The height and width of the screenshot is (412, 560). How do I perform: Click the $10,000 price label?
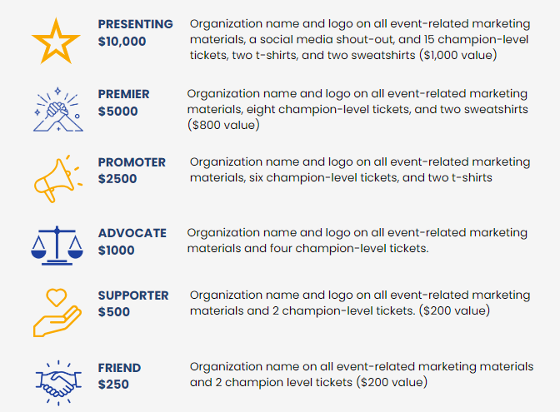pos(122,42)
